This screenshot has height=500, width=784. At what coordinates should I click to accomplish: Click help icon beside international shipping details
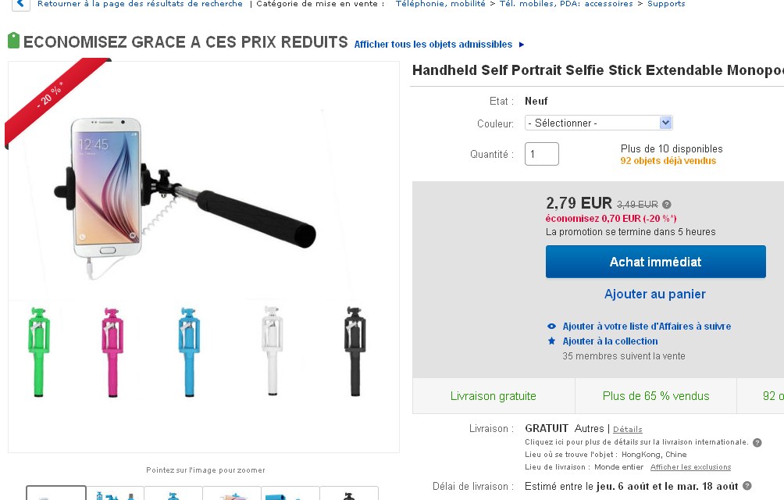pos(757,442)
